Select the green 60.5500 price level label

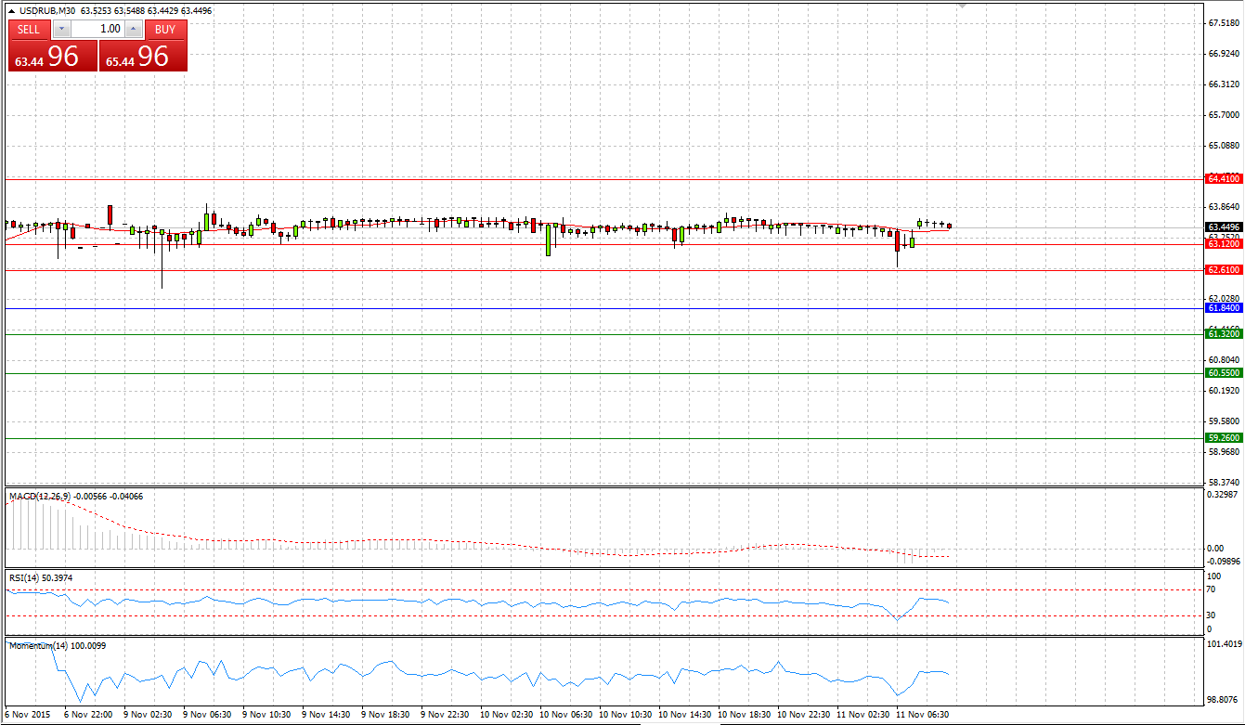click(x=1224, y=372)
